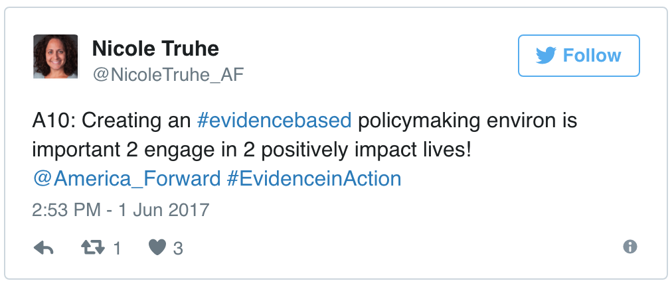Viewport: 672px width, 285px height.
Task: Click the words "policymaking environ is"
Action: coord(467,121)
